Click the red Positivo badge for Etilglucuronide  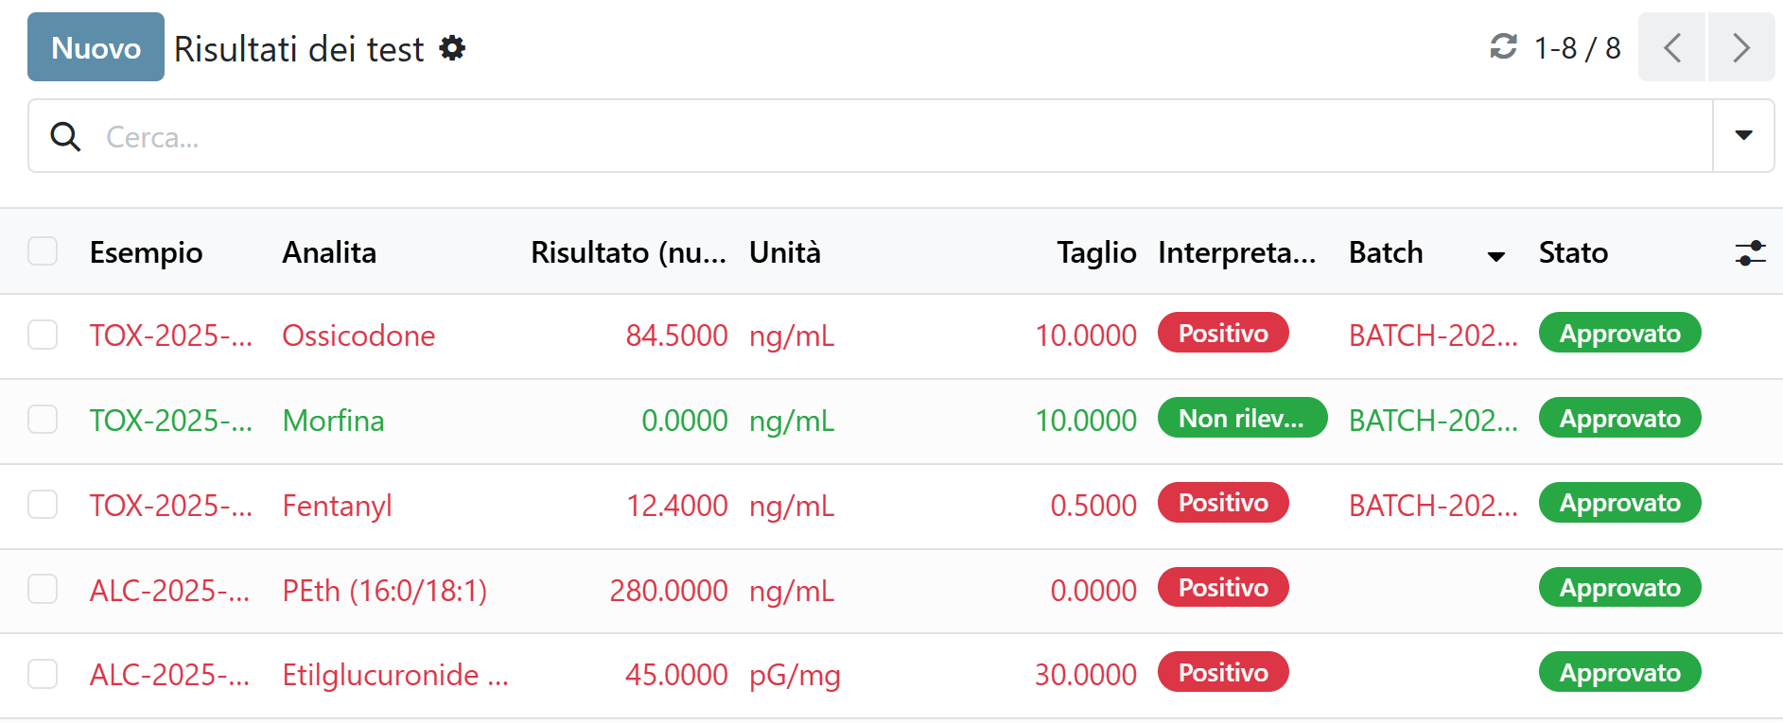(x=1222, y=672)
